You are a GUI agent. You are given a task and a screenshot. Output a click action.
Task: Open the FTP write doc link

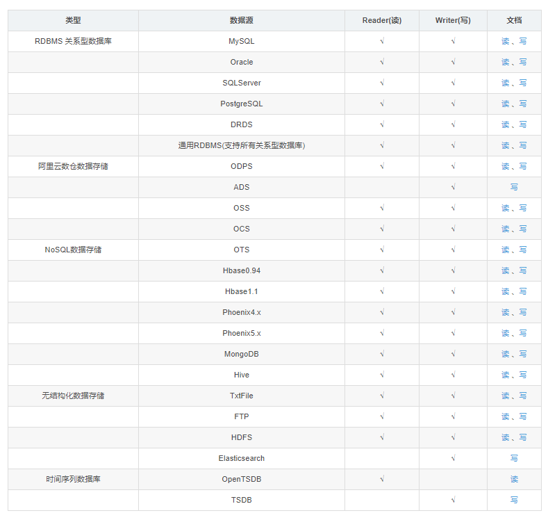(523, 417)
